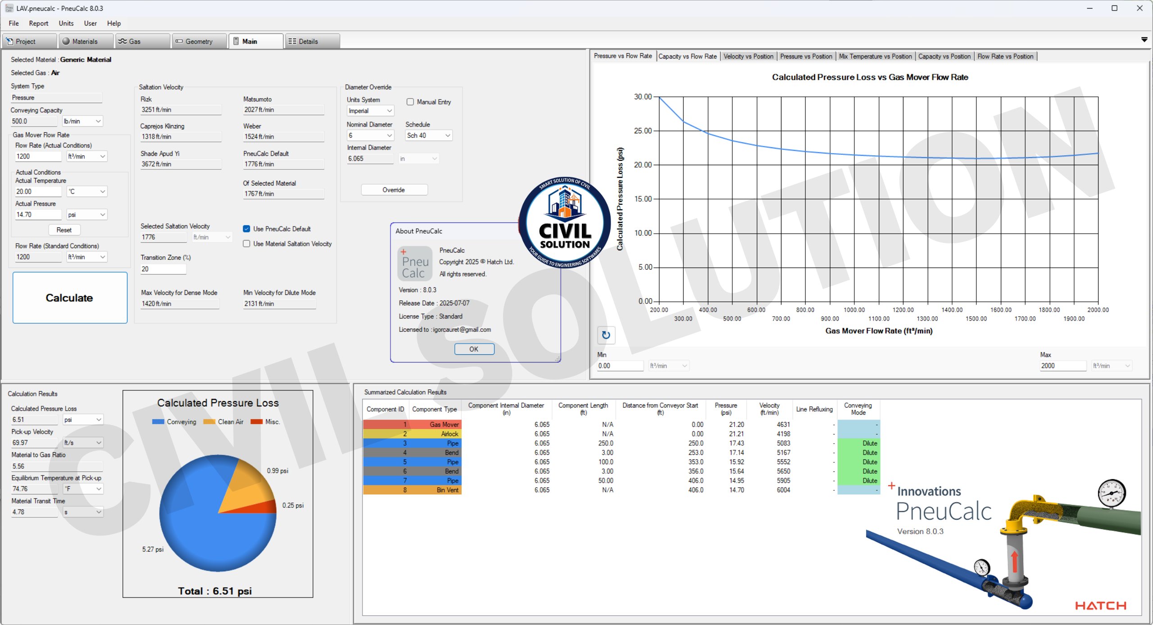Open the Report menu

click(x=38, y=23)
